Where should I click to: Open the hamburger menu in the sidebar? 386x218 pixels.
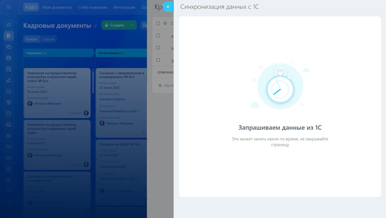click(x=9, y=7)
